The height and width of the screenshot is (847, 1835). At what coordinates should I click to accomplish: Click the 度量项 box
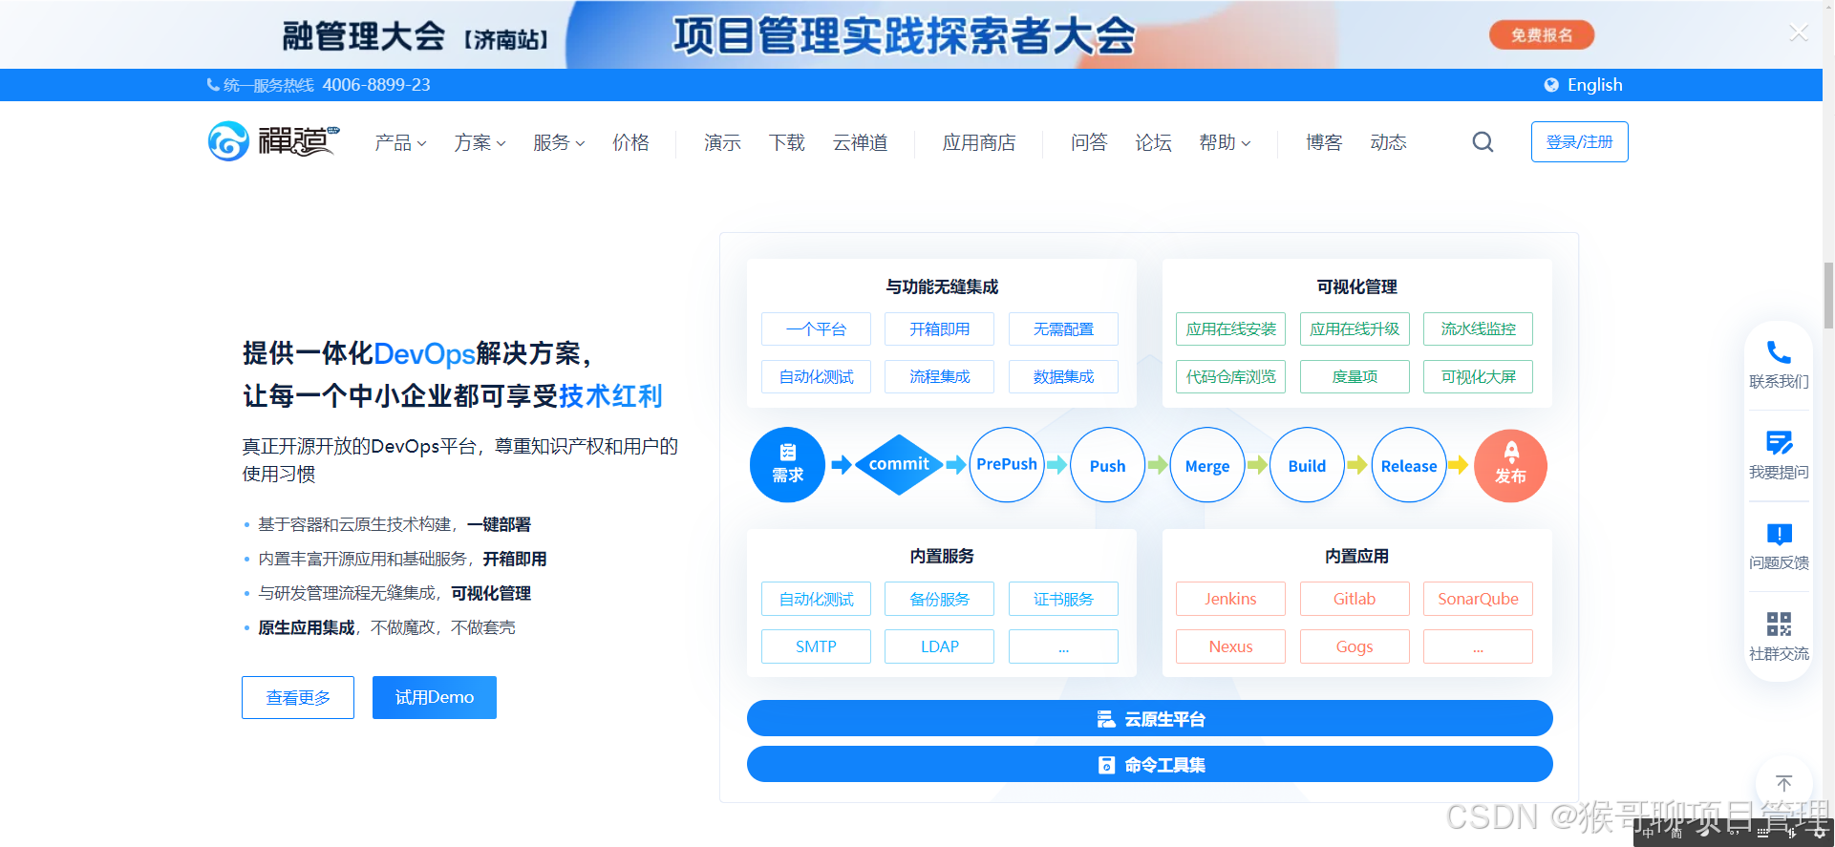(x=1355, y=376)
